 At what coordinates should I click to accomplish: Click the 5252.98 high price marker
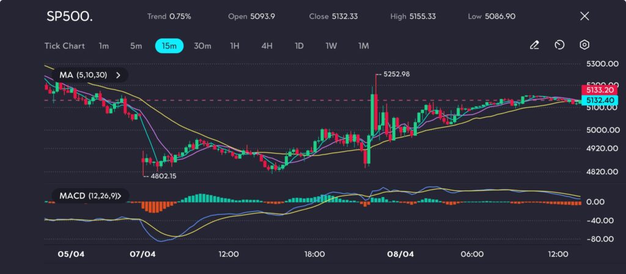[396, 74]
